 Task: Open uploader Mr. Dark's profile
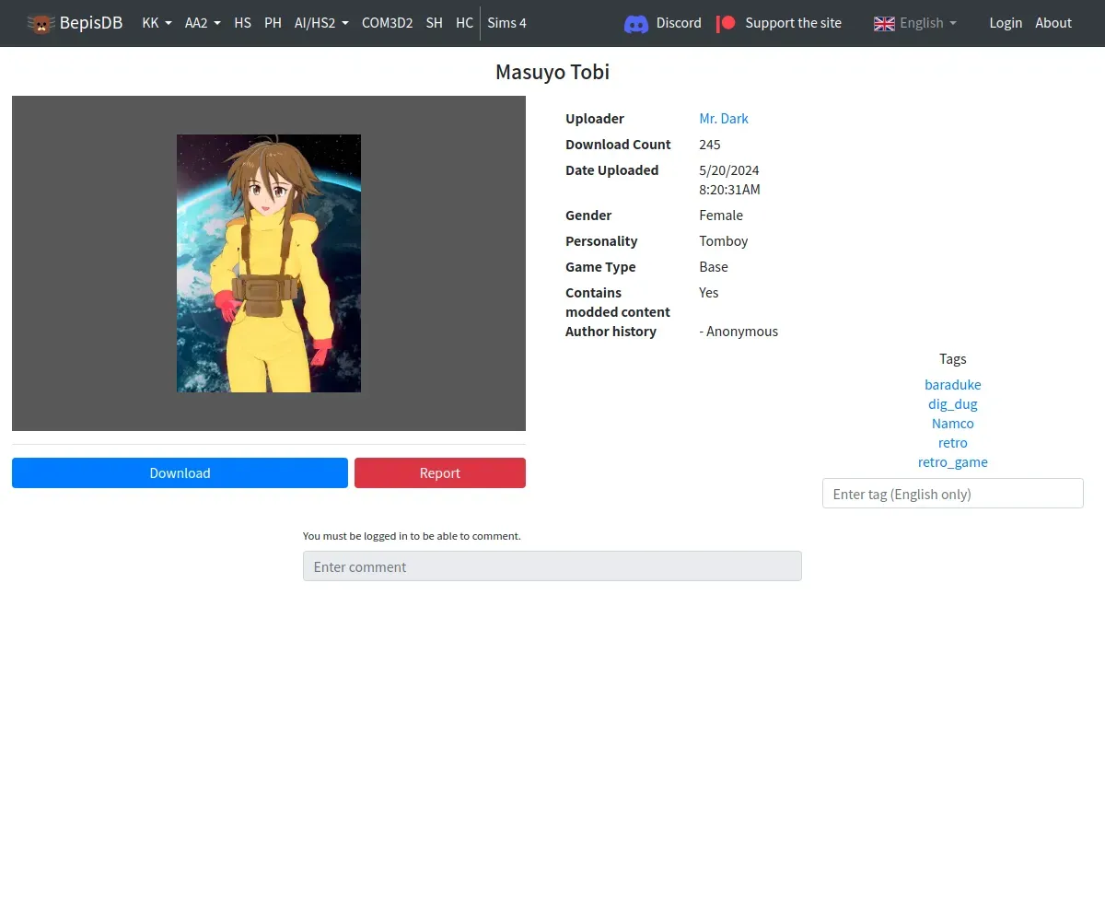pos(724,119)
